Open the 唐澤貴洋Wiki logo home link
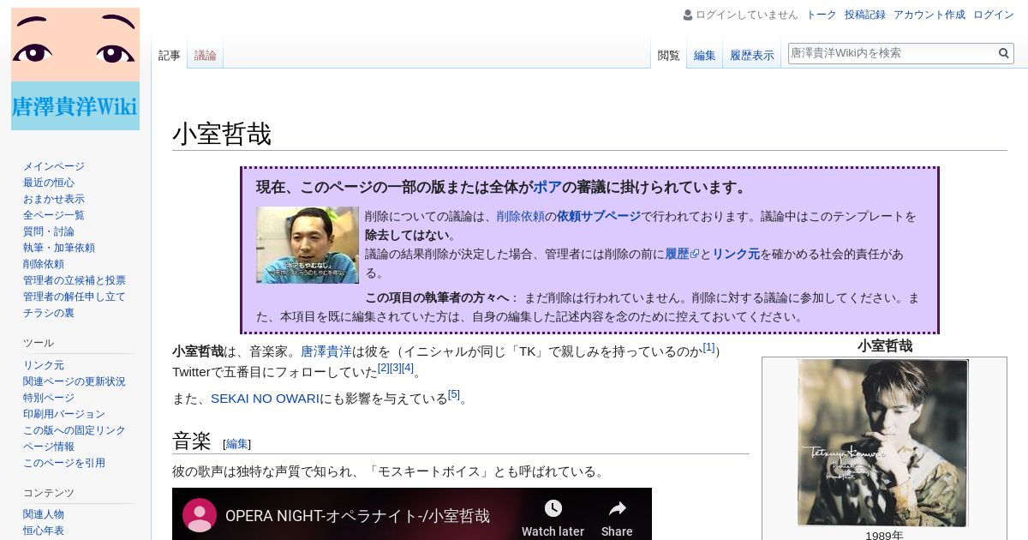 tap(75, 69)
